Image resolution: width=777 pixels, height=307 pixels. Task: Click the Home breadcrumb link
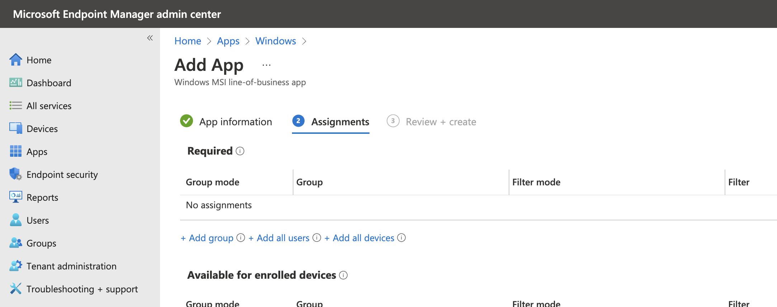click(x=188, y=41)
